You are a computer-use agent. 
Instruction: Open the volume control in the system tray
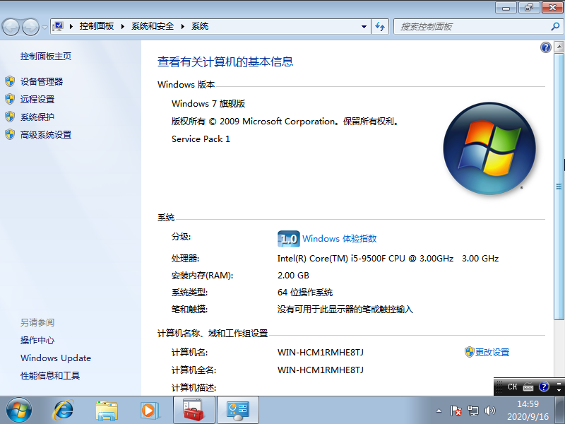(x=490, y=410)
